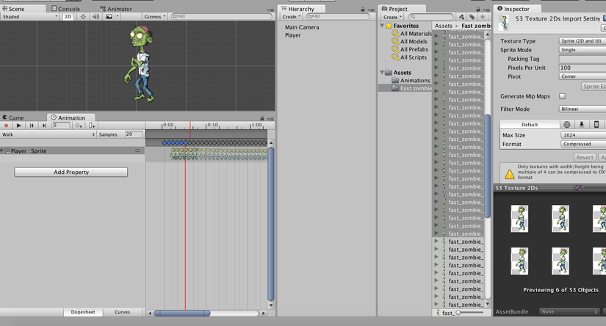Click the Animation horizontal zoom scrollbar
606x326 pixels.
(x=182, y=314)
